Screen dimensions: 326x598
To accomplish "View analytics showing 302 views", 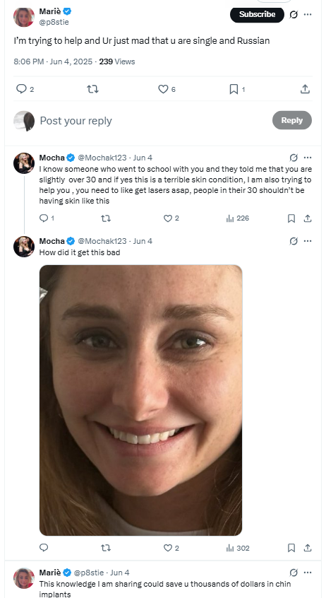I will pos(238,548).
